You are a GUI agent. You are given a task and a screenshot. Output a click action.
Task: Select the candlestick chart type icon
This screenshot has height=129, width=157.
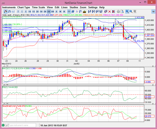point(5,12)
